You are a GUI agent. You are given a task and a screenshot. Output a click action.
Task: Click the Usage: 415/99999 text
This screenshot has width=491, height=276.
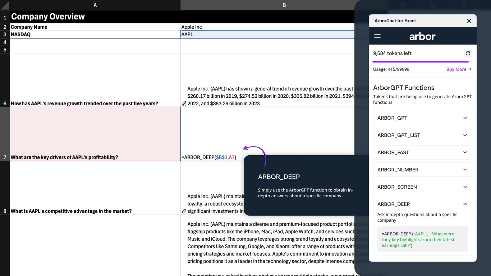pos(391,69)
